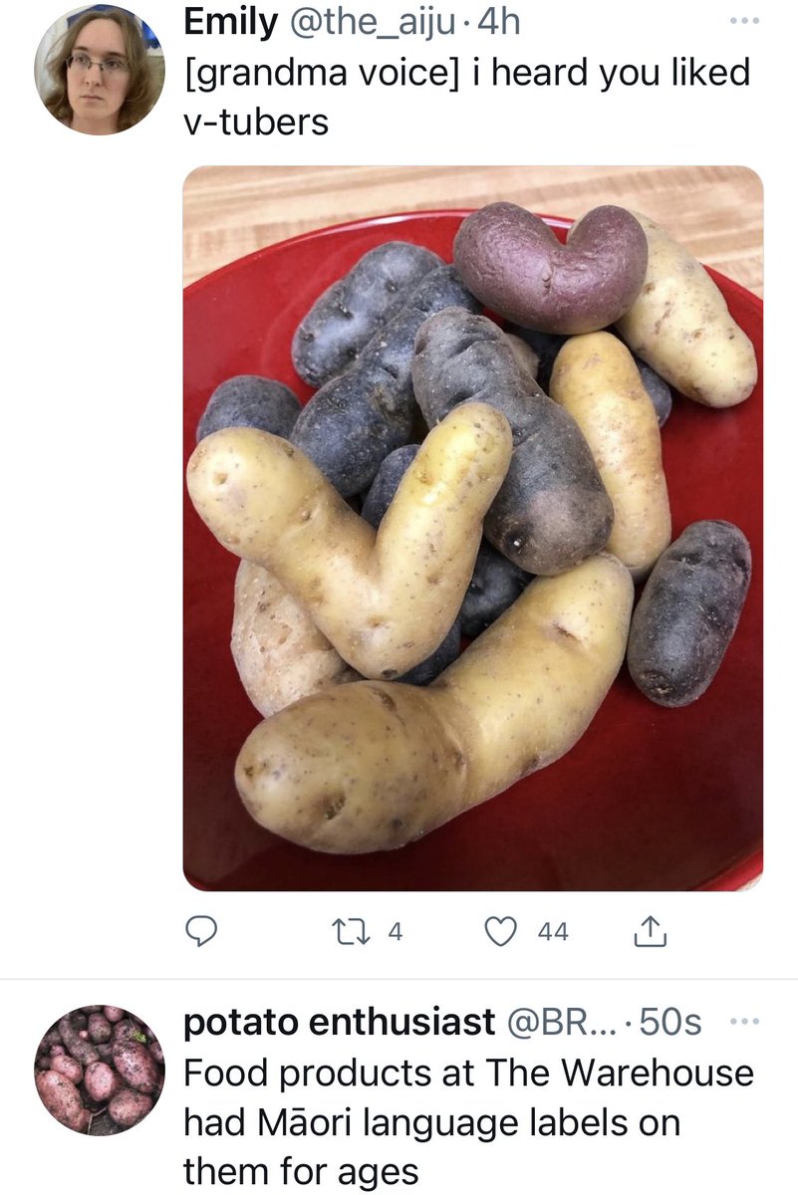The width and height of the screenshot is (798, 1195).
Task: Open the full potato plate photo
Action: [473, 528]
